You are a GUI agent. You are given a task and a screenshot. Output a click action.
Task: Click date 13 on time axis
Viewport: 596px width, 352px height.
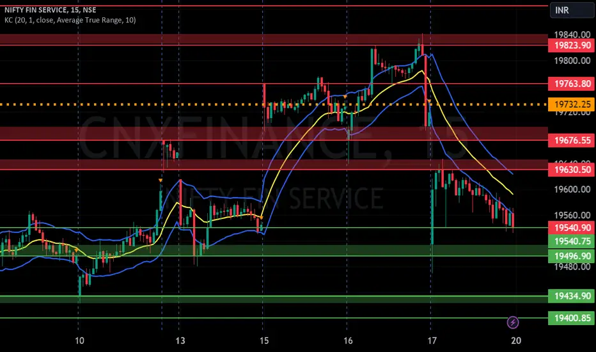point(180,340)
